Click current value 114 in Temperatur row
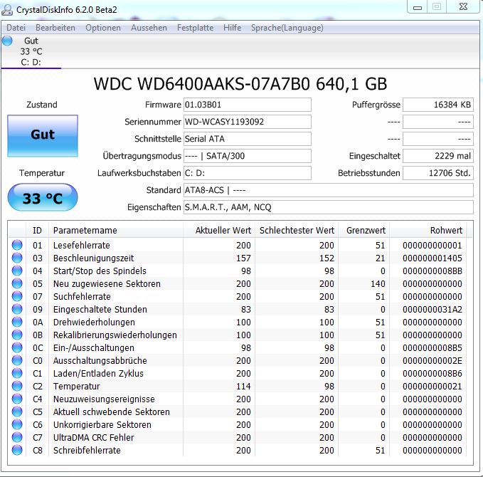 coord(243,387)
